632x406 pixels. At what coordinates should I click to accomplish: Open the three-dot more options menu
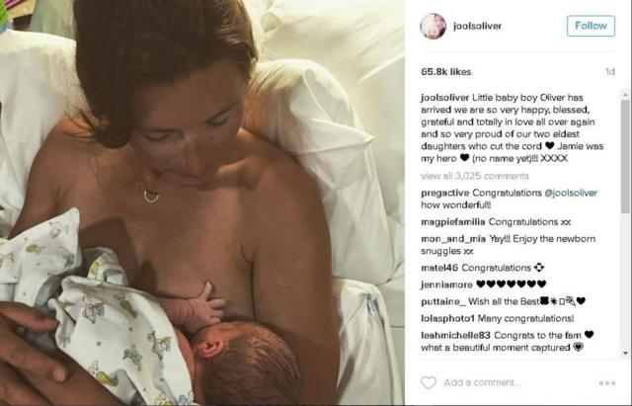click(x=607, y=383)
